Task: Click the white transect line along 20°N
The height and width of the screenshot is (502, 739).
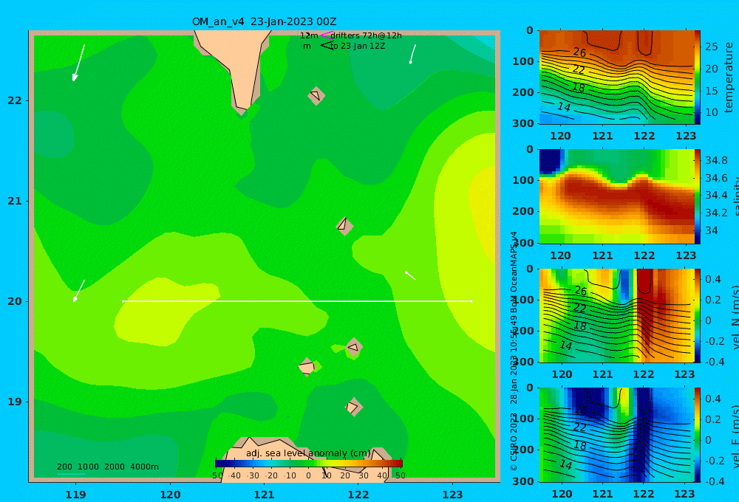Action: (x=297, y=301)
